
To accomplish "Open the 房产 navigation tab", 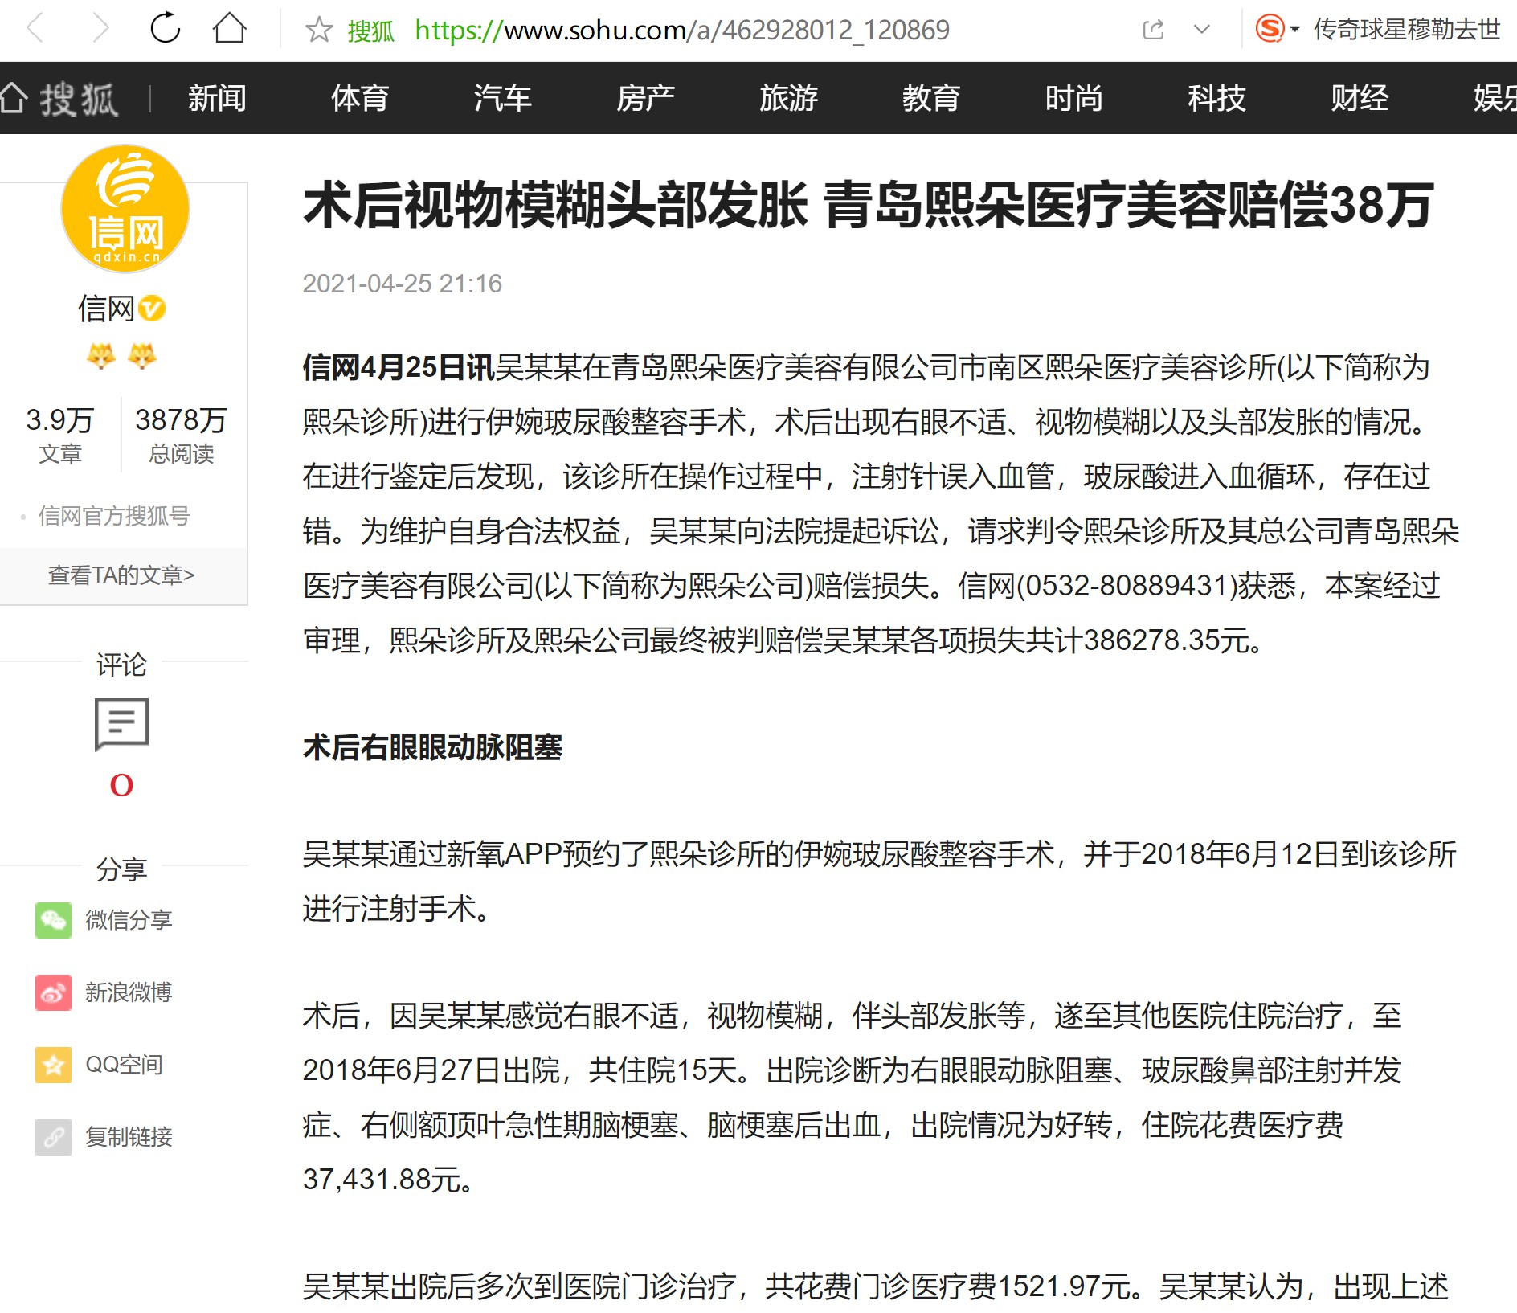I will tap(645, 98).
